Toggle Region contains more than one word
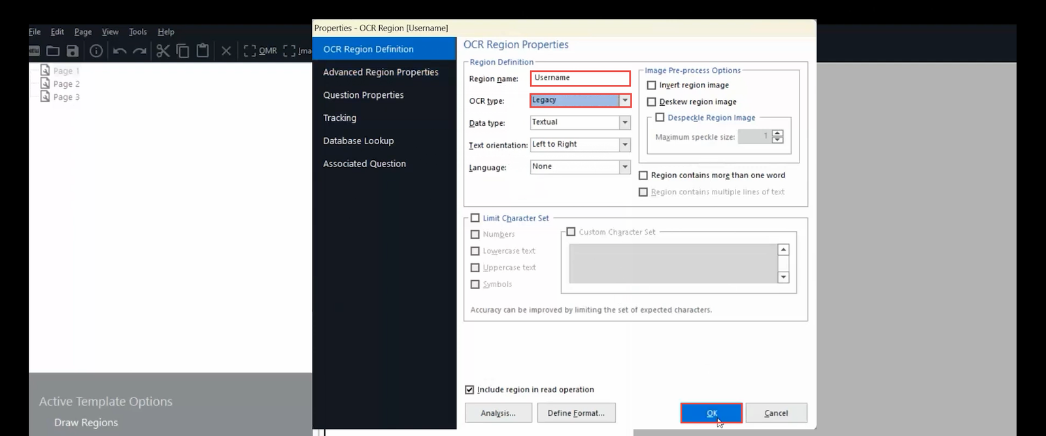Screen dimensions: 1046x436 tap(643, 176)
